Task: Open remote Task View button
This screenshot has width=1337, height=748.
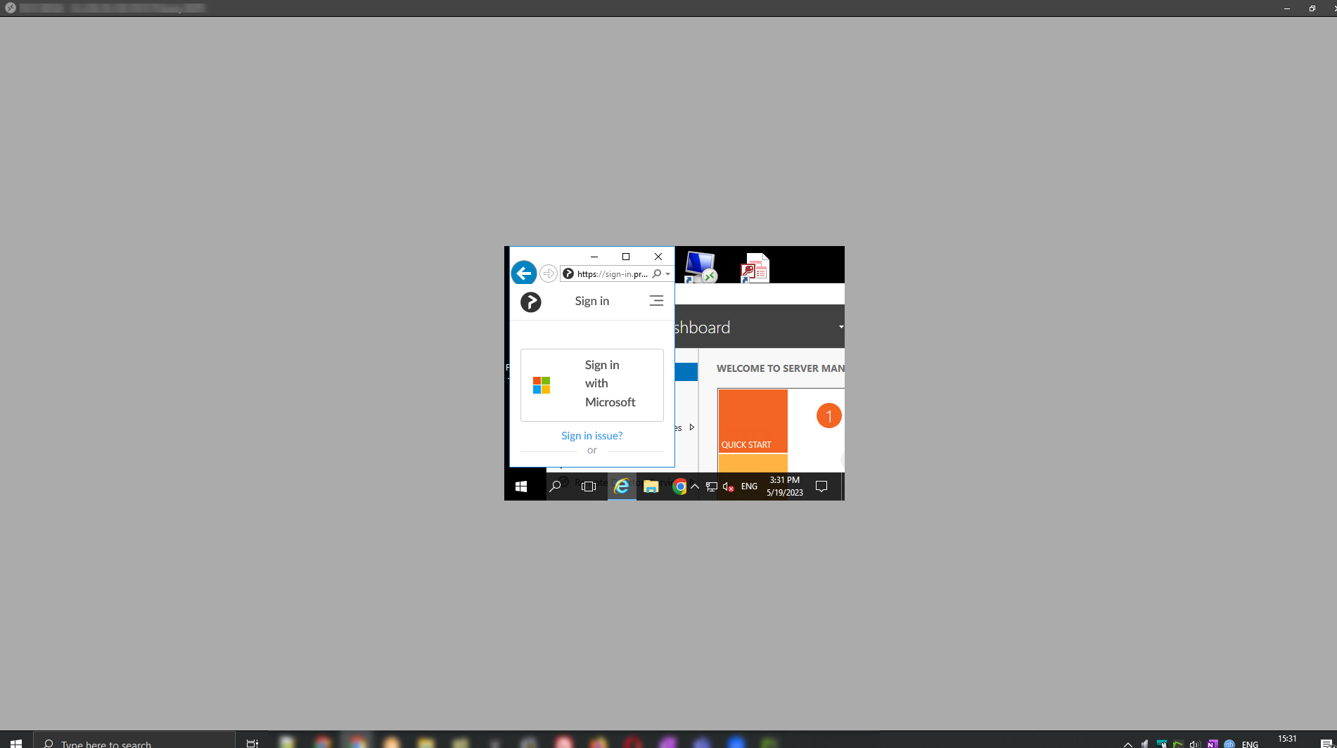Action: click(x=589, y=486)
